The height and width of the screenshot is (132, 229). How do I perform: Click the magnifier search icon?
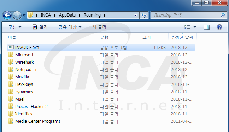(x=223, y=15)
